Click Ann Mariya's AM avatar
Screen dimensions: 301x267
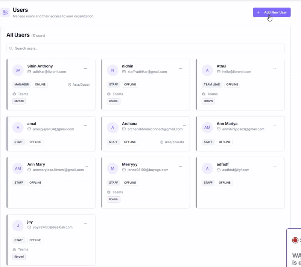[x=207, y=127]
